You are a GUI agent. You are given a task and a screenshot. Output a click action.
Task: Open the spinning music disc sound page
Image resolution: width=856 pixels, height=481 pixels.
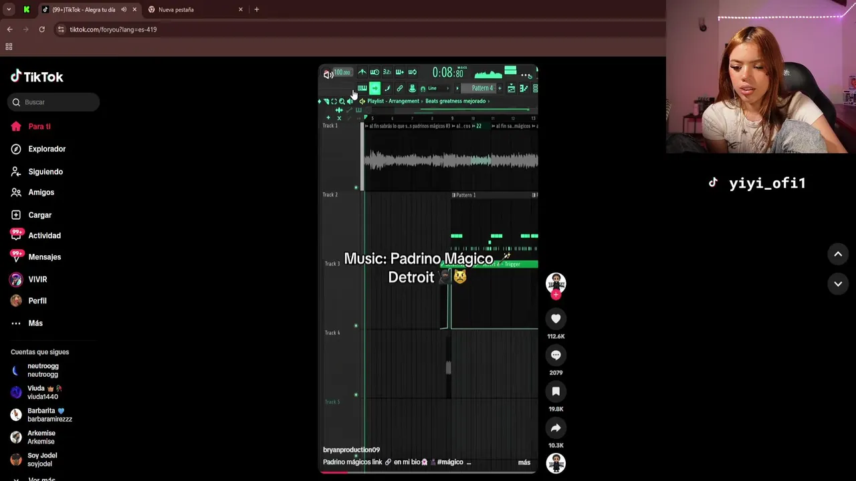556,463
